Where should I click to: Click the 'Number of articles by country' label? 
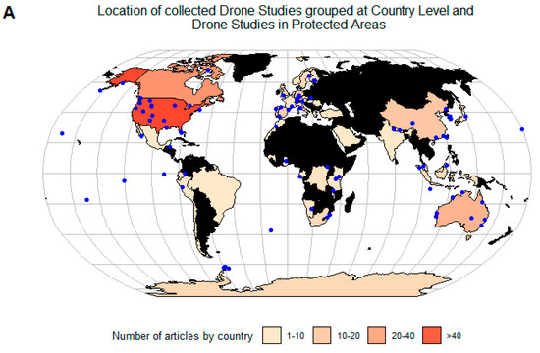click(183, 336)
